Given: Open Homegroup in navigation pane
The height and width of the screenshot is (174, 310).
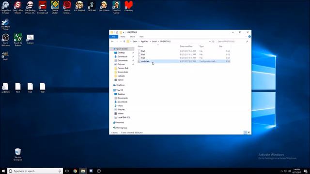Looking at the screenshot, I should (x=122, y=128).
